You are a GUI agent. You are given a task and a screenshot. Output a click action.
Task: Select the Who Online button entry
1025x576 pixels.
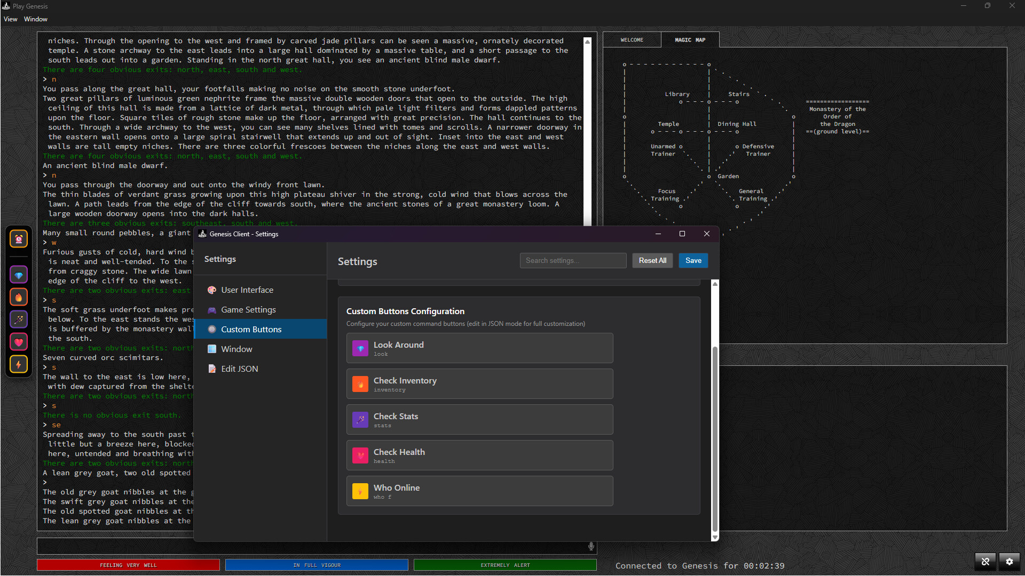pyautogui.click(x=479, y=491)
